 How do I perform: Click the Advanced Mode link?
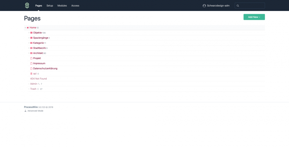(x=35, y=111)
